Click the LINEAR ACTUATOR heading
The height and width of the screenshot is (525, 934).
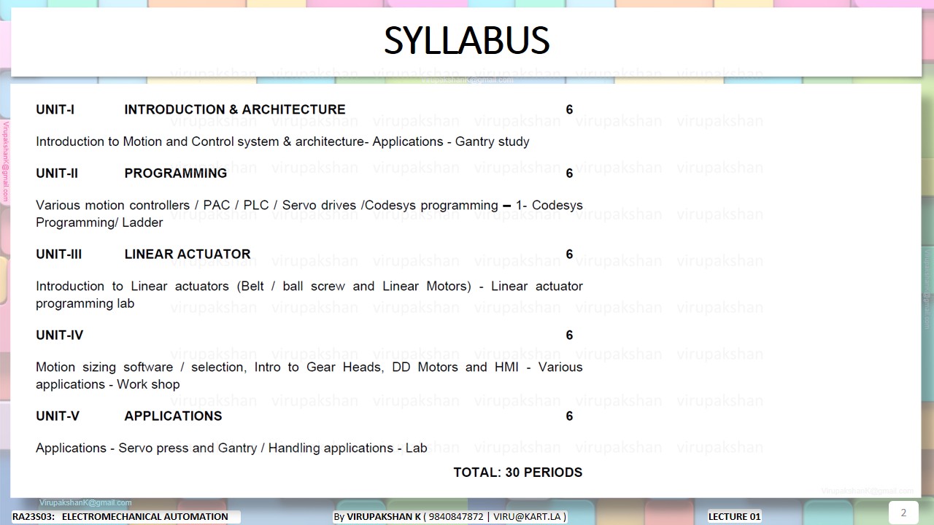click(187, 254)
